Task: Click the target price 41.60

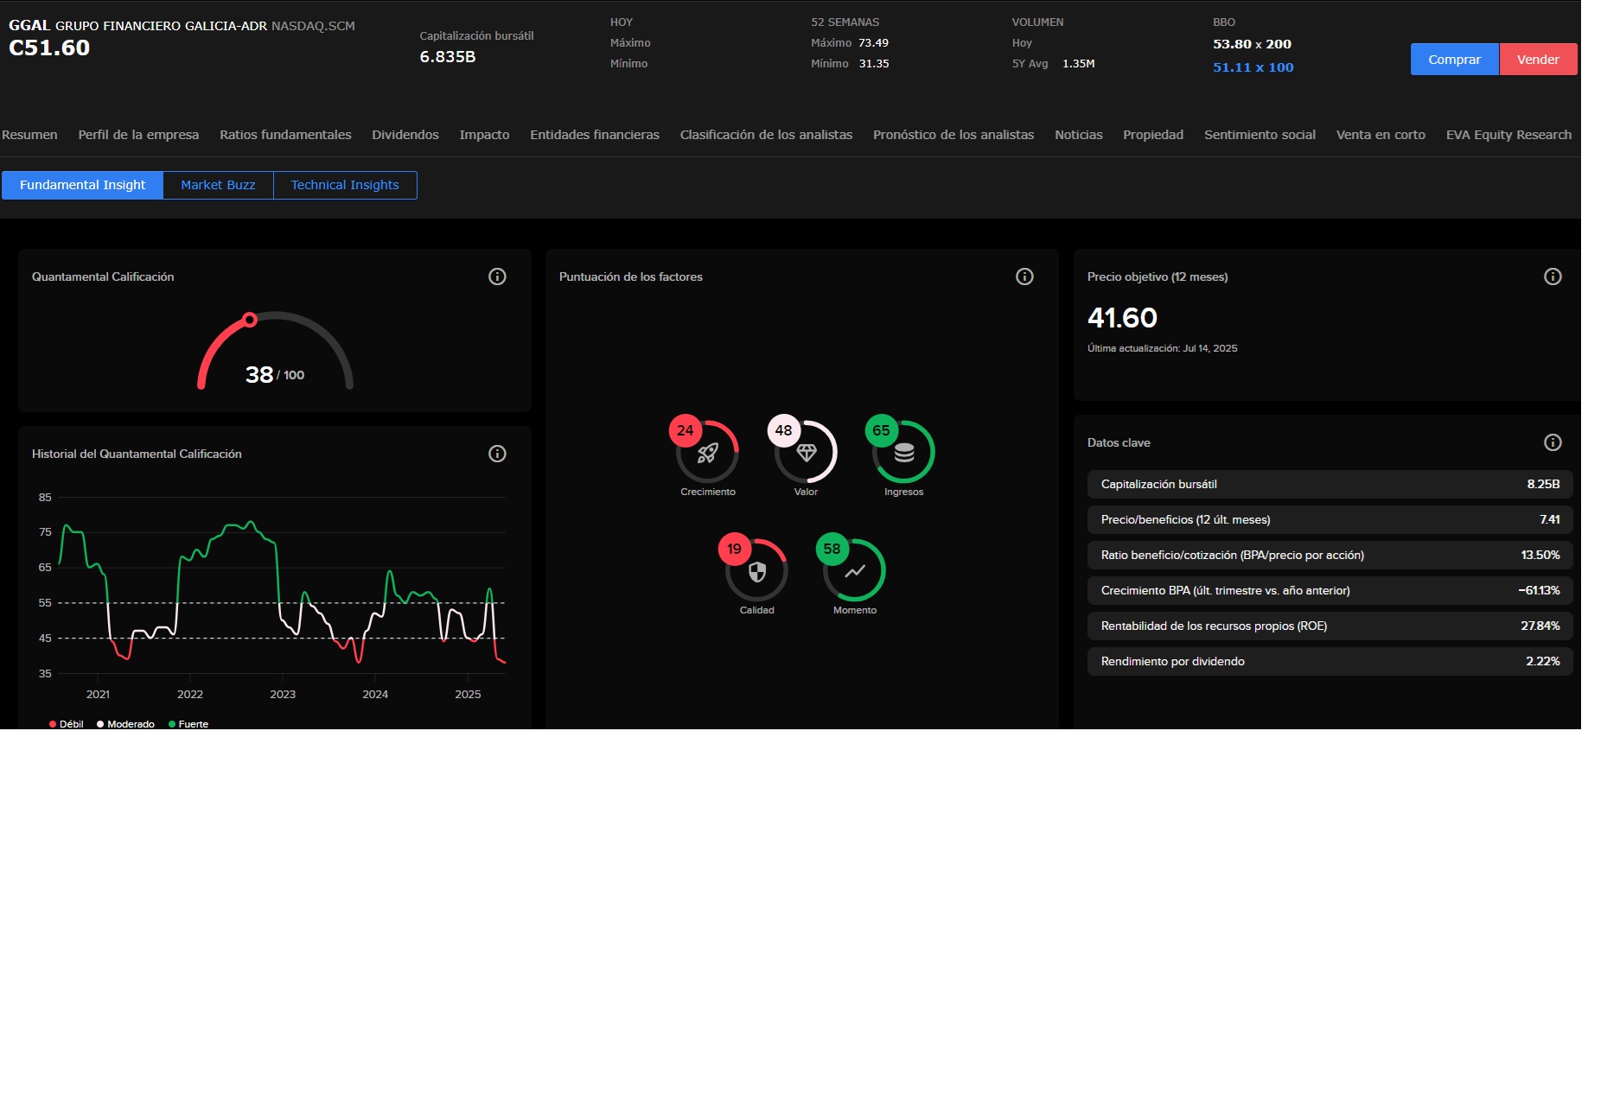Action: coord(1122,318)
